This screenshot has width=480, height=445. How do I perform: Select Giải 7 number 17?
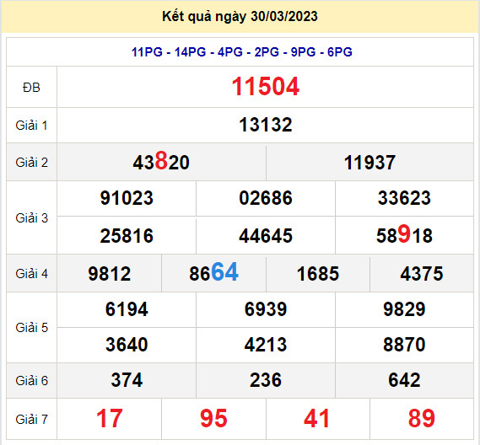click(110, 418)
